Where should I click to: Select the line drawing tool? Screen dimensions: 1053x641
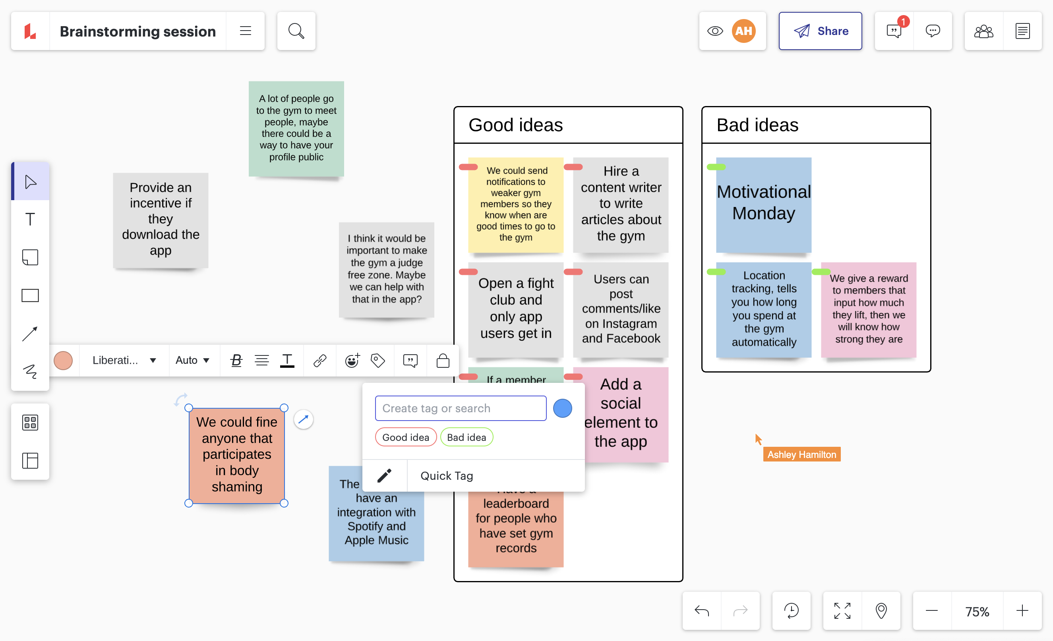[31, 332]
